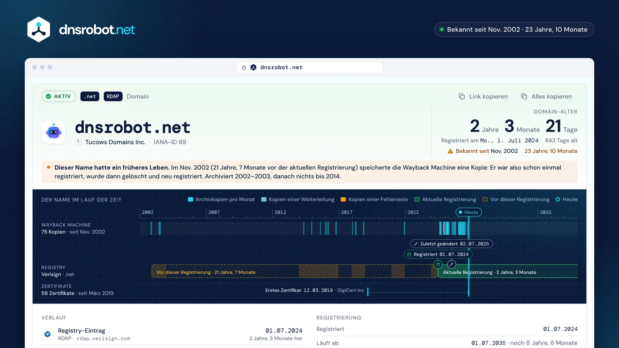Click the lock icon in the address bar

[244, 67]
